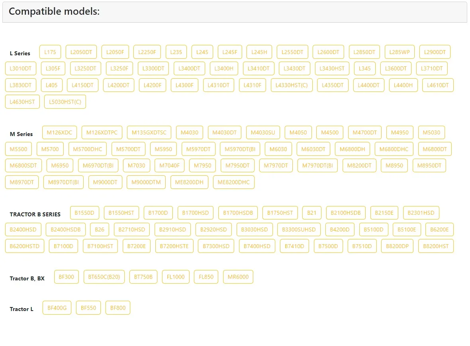
Task: Open the L5030HST(C) model tag
Action: [65, 102]
